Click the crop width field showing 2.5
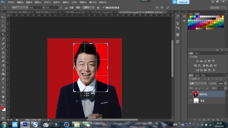The width and height of the screenshot is (228, 128). 35,8
